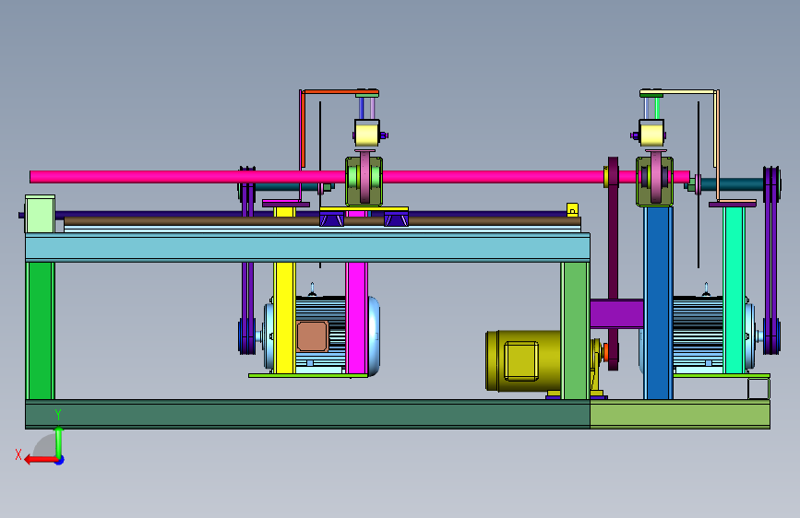This screenshot has height=518, width=800.
Task: Pick the eye bolt atop the left motor
Action: pyautogui.click(x=312, y=289)
